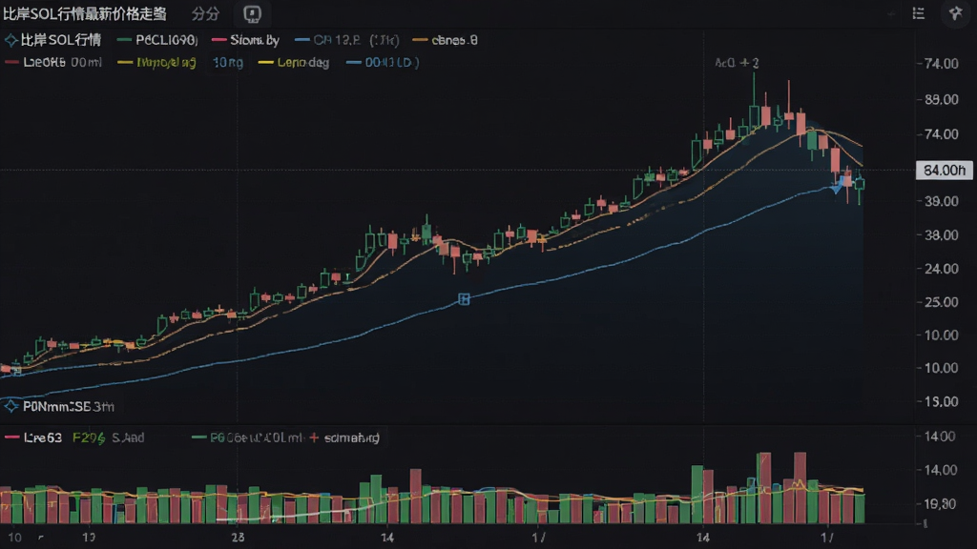Click the Ac0 + 2 annotation above the chart
Viewport: 977px width, 549px height.
tap(737, 63)
